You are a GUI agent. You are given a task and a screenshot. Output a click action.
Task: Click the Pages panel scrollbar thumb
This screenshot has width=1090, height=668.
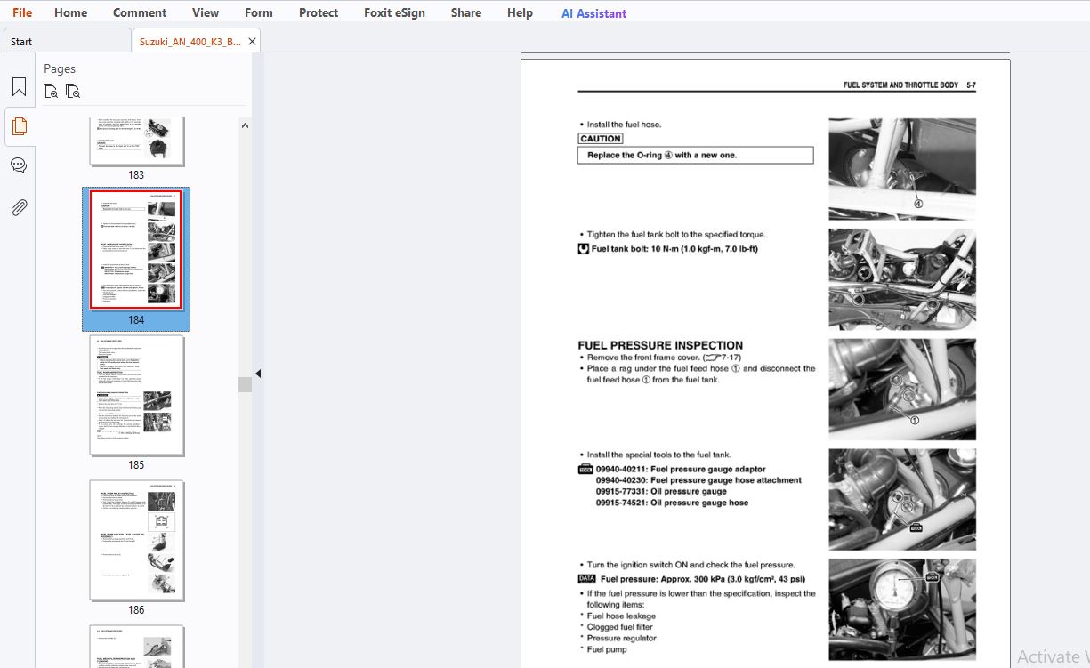pos(246,384)
